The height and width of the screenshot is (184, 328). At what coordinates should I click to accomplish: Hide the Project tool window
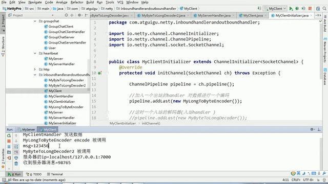(86, 15)
